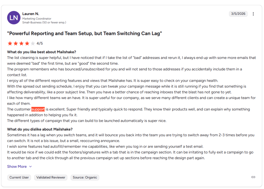
Task: Click the fourth red star
Action: coord(27,43)
